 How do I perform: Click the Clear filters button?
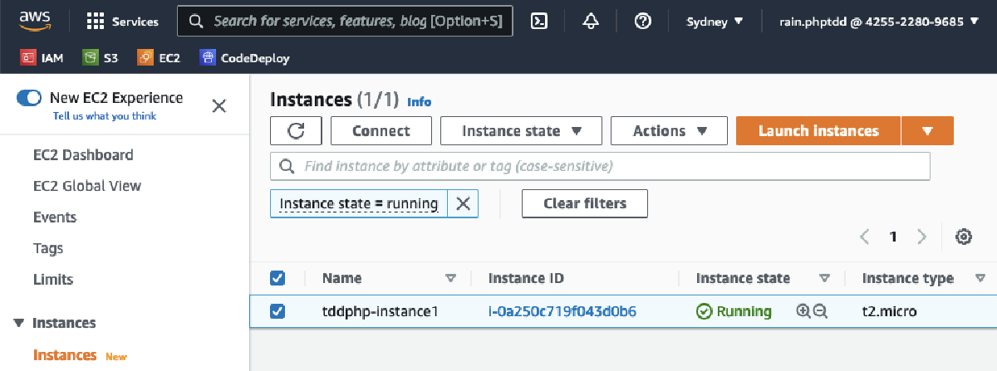(585, 203)
